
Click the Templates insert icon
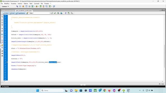(50, 6)
